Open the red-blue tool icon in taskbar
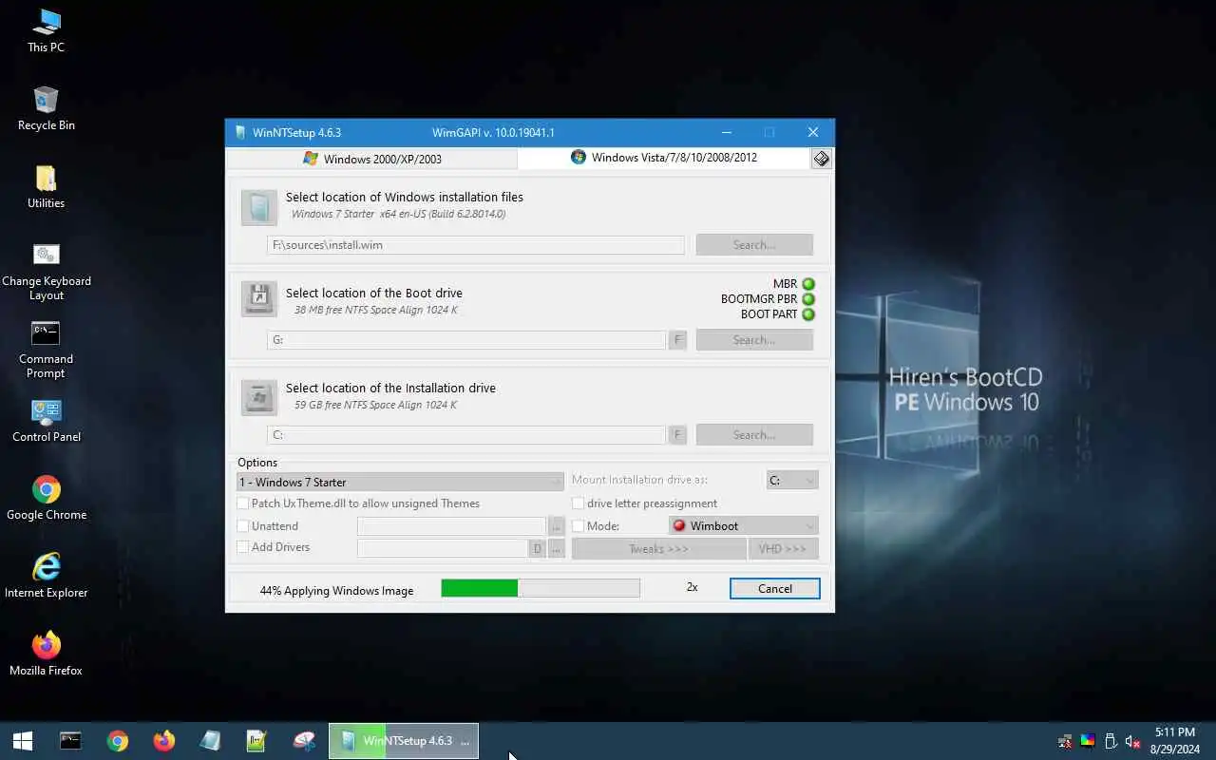 tap(304, 741)
